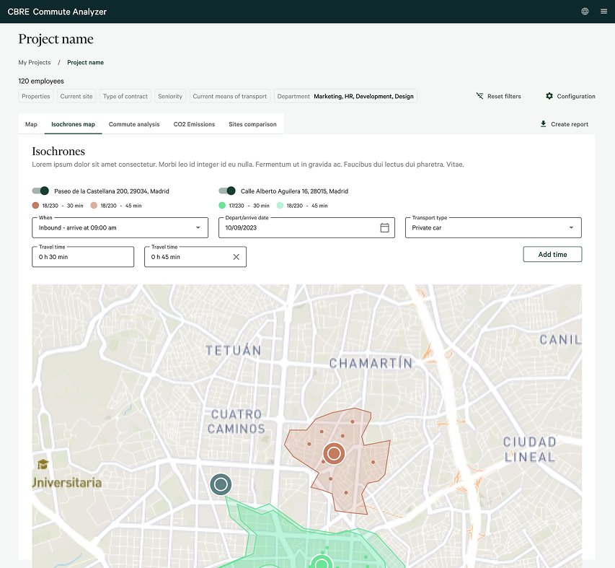This screenshot has width=615, height=568.
Task: Click the Configuration label
Action: click(x=576, y=96)
